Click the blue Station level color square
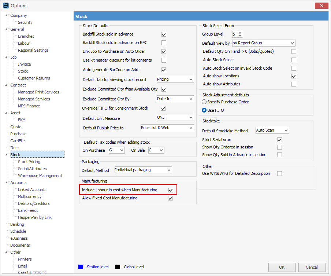331x276 pixels. pyautogui.click(x=81, y=267)
